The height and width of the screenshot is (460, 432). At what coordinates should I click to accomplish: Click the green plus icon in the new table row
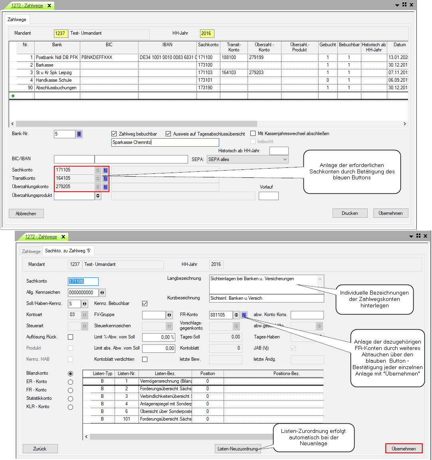point(13,96)
